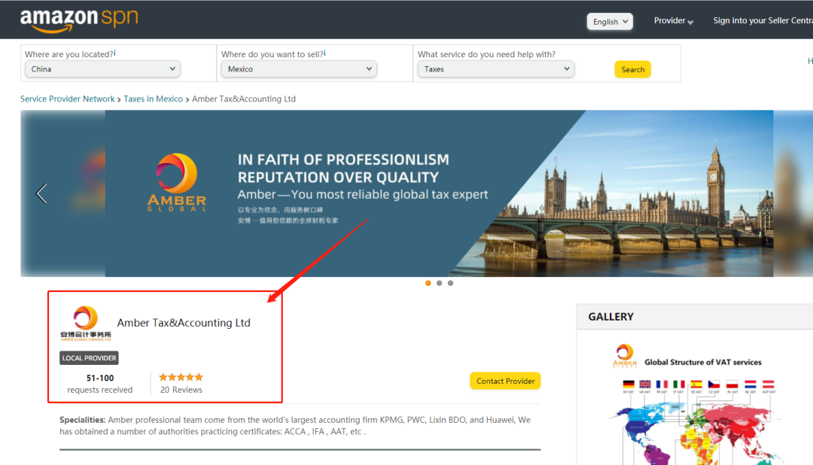813x465 pixels.
Task: Click the UK flag in gallery image
Action: [x=645, y=384]
